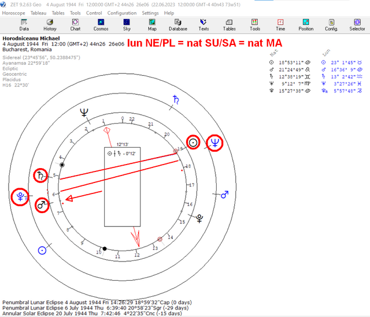Click the circled blue Pluto glyph
370x317 pixels.
(20, 197)
